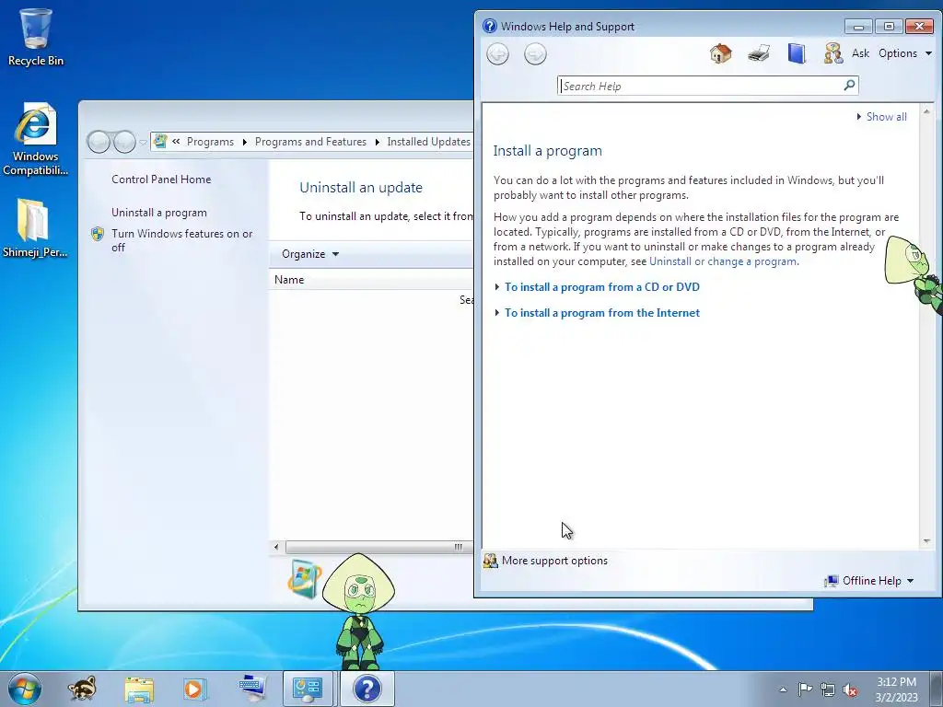Go forward in Windows Help and Support
Screen dimensions: 943x707
click(x=535, y=54)
